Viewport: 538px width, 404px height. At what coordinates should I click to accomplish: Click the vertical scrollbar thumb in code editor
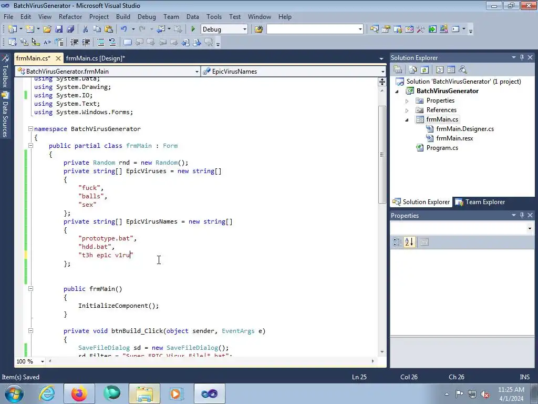pyautogui.click(x=382, y=155)
